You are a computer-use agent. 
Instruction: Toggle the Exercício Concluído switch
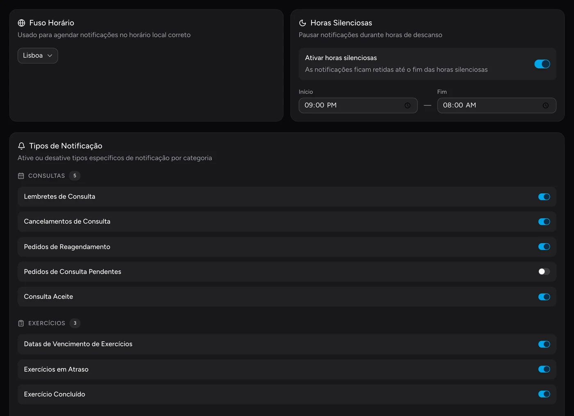pos(544,394)
